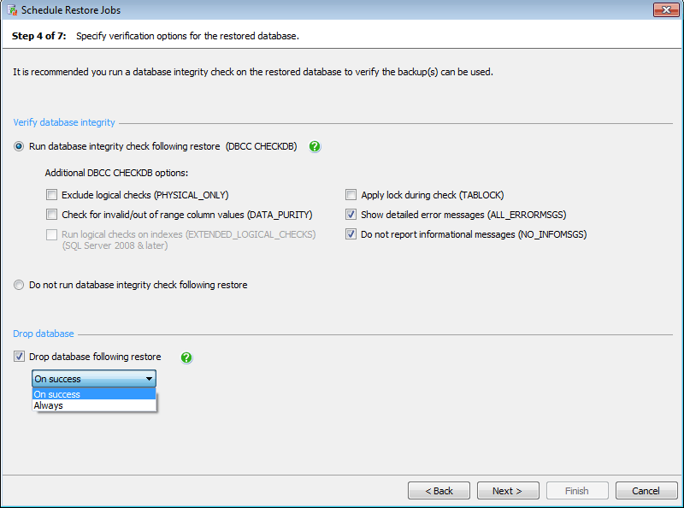This screenshot has width=684, height=508.
Task: Select Do not run database integrity check
Action: pyautogui.click(x=19, y=285)
